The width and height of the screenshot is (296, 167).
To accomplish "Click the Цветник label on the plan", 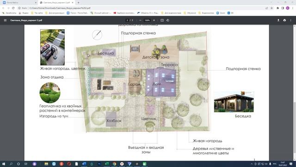I will [149, 119].
